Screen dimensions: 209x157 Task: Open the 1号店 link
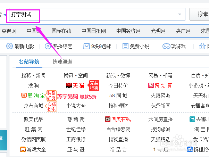click(x=160, y=149)
